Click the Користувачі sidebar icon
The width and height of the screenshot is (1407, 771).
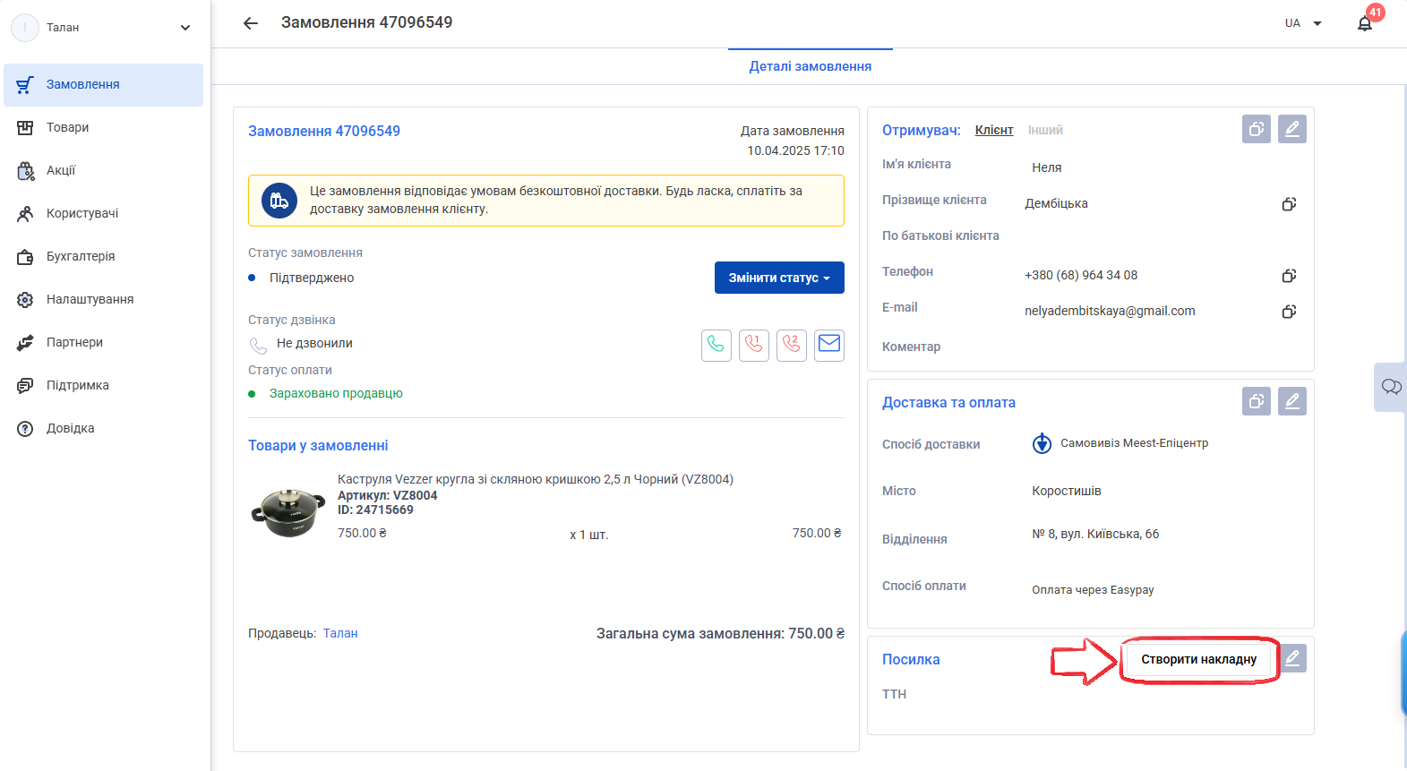[x=25, y=213]
